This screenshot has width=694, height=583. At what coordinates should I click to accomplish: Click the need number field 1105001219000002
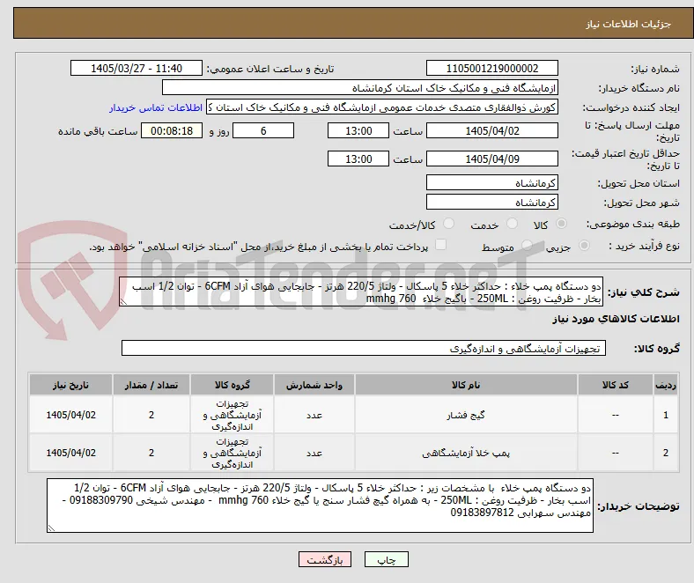tap(491, 68)
